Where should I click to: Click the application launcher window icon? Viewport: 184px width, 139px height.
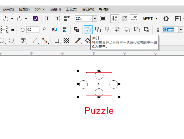click(178, 19)
